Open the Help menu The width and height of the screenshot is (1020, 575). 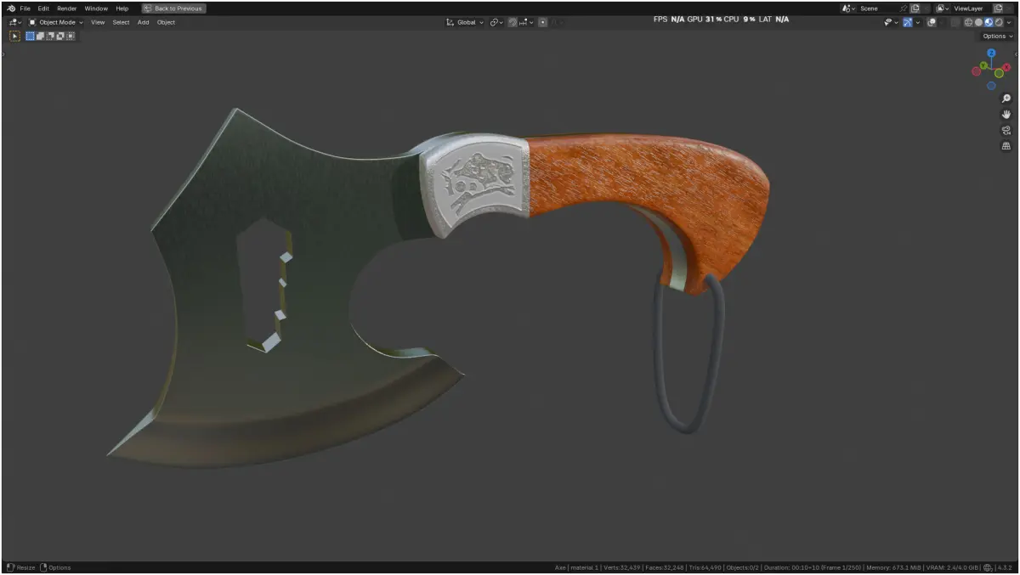pos(122,8)
